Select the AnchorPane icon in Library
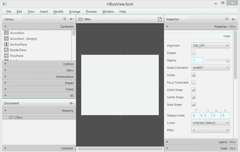This screenshot has height=152, width=240. (x=6, y=44)
